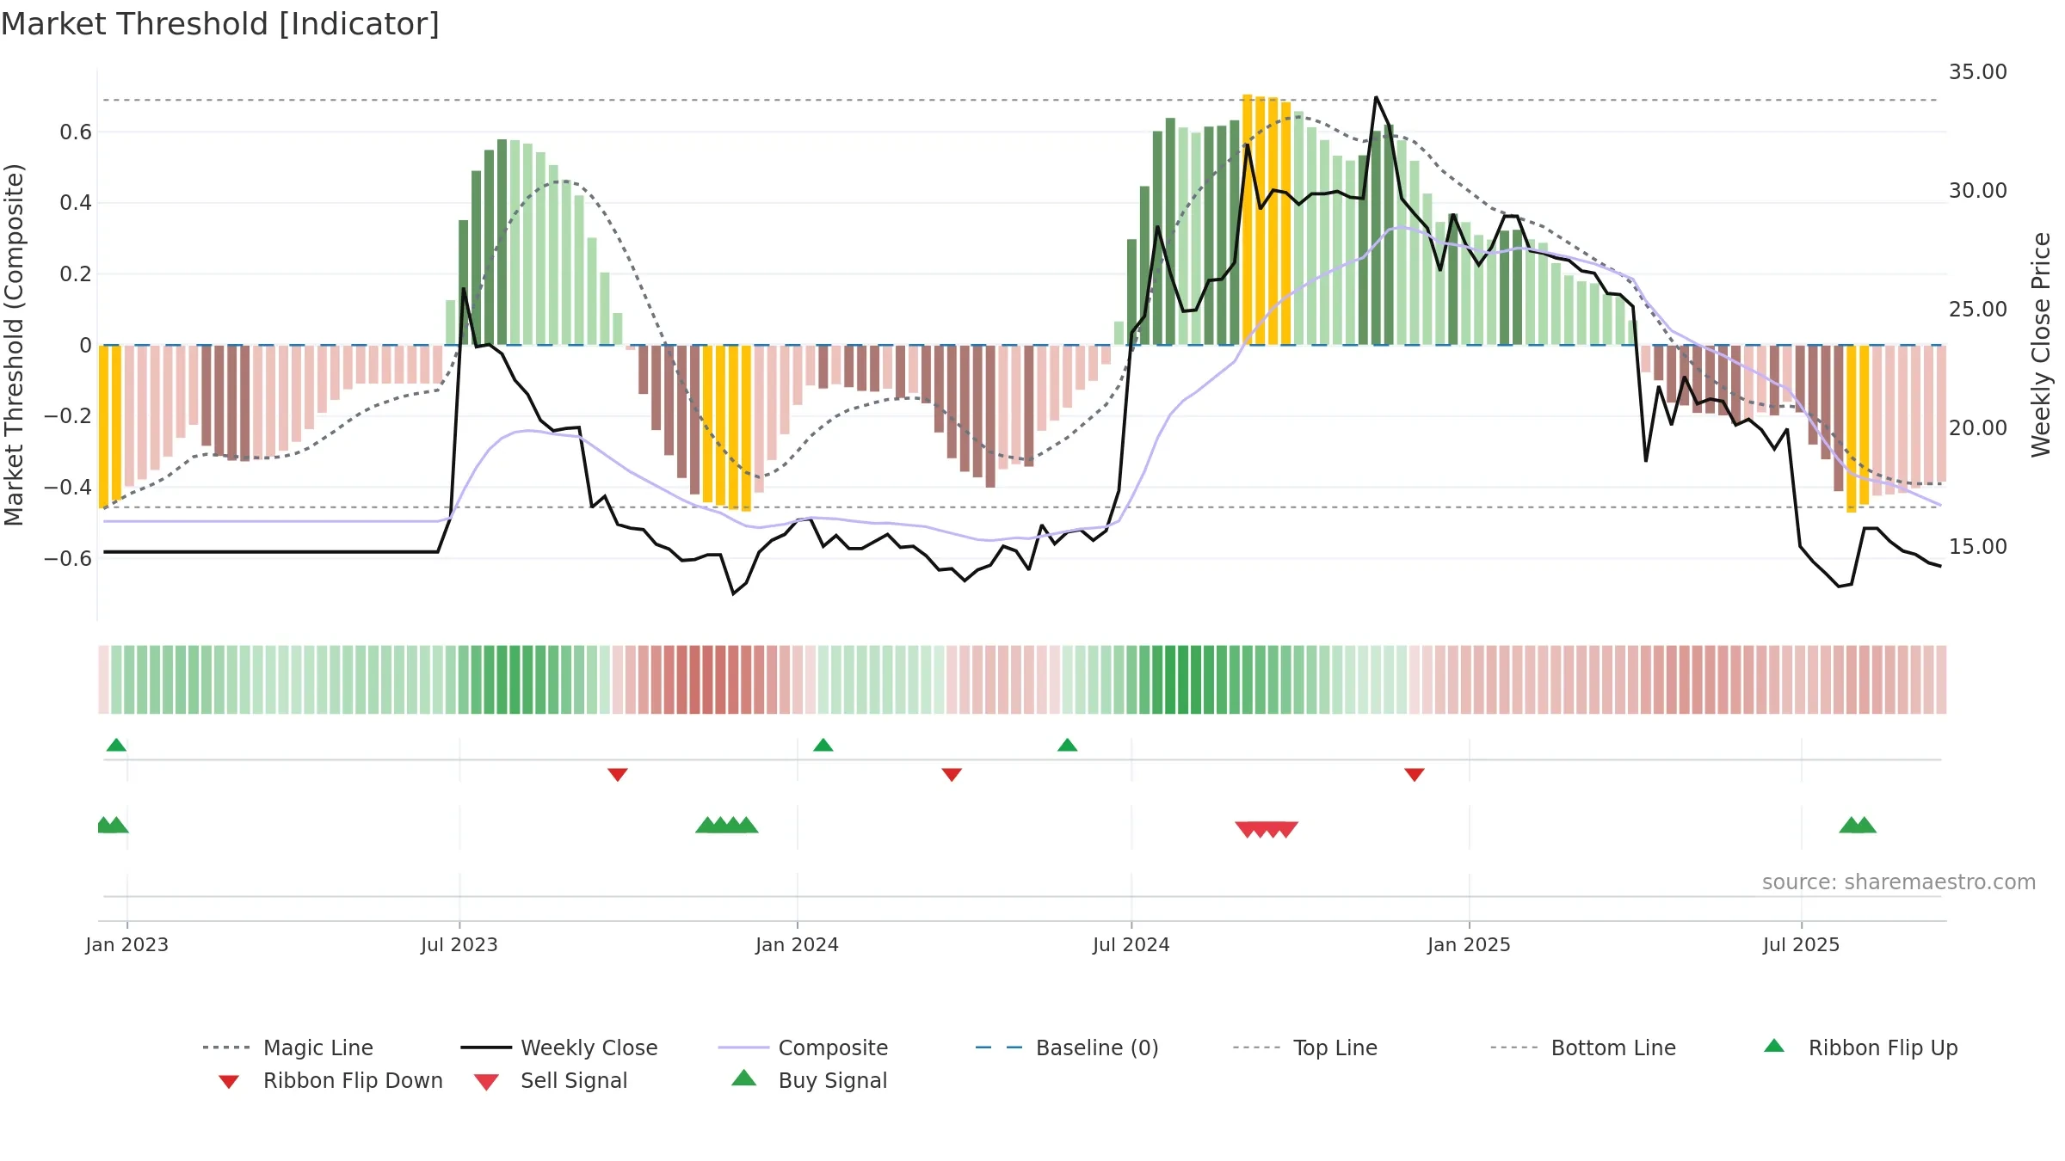Click the Jul 2023 axis label
2065x1161 pixels.
pyautogui.click(x=459, y=944)
